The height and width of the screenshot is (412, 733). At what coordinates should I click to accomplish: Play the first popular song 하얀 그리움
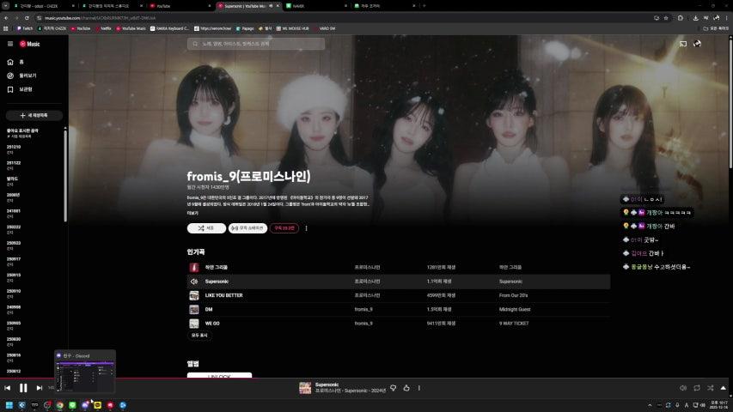tap(194, 268)
